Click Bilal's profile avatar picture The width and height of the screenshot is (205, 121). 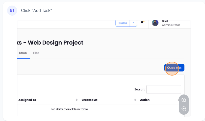click(155, 23)
